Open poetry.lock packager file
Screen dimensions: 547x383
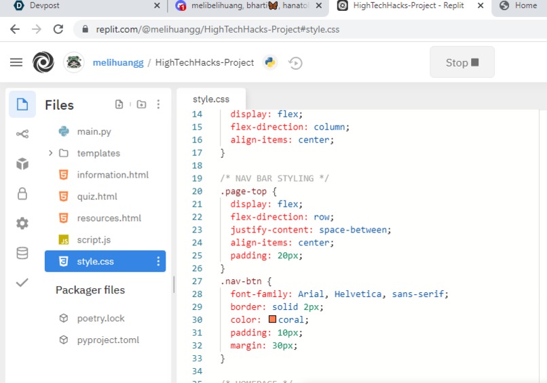105,318
